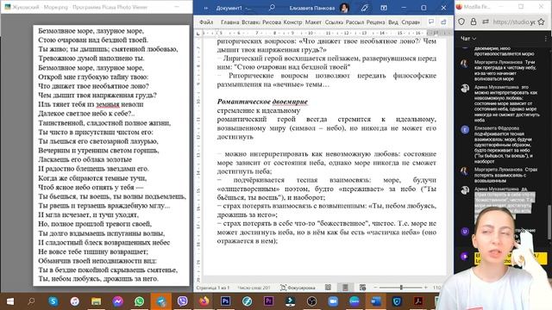552x310 pixels.
Task: Switch to the Вставка ribbon tab
Action: (251, 22)
